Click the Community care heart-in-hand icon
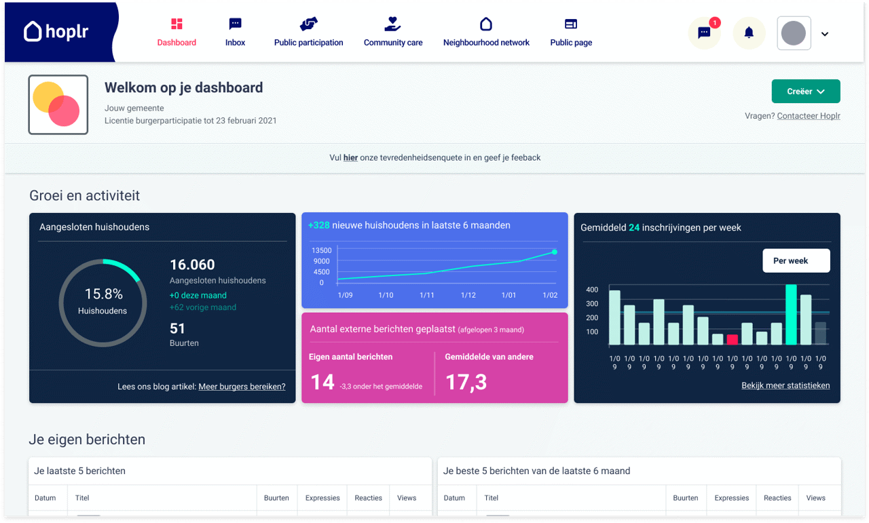The width and height of the screenshot is (869, 523). pyautogui.click(x=392, y=24)
